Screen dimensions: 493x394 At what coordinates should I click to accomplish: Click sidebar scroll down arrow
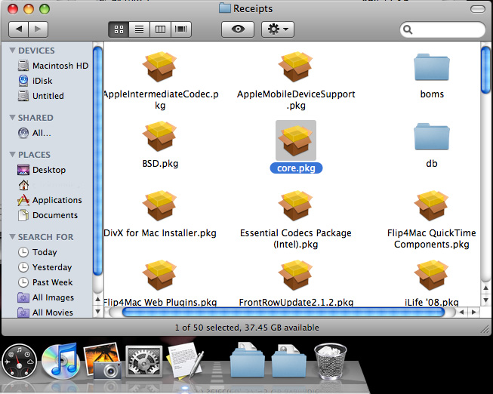click(x=97, y=312)
